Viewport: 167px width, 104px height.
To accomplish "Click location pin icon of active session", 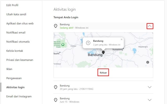I will tap(56, 26).
